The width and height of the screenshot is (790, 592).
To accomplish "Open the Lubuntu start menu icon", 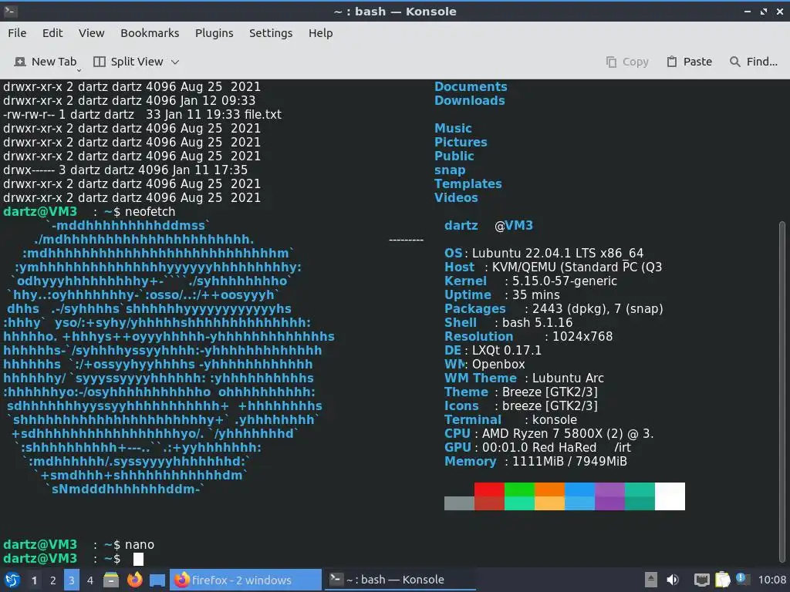I will 12,580.
